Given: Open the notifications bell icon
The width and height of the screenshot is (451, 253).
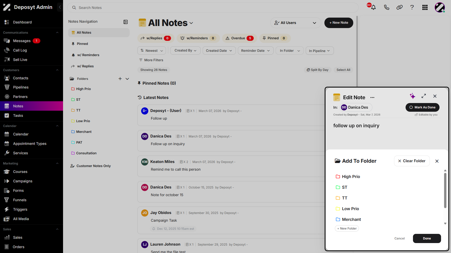Looking at the screenshot, I should (373, 7).
